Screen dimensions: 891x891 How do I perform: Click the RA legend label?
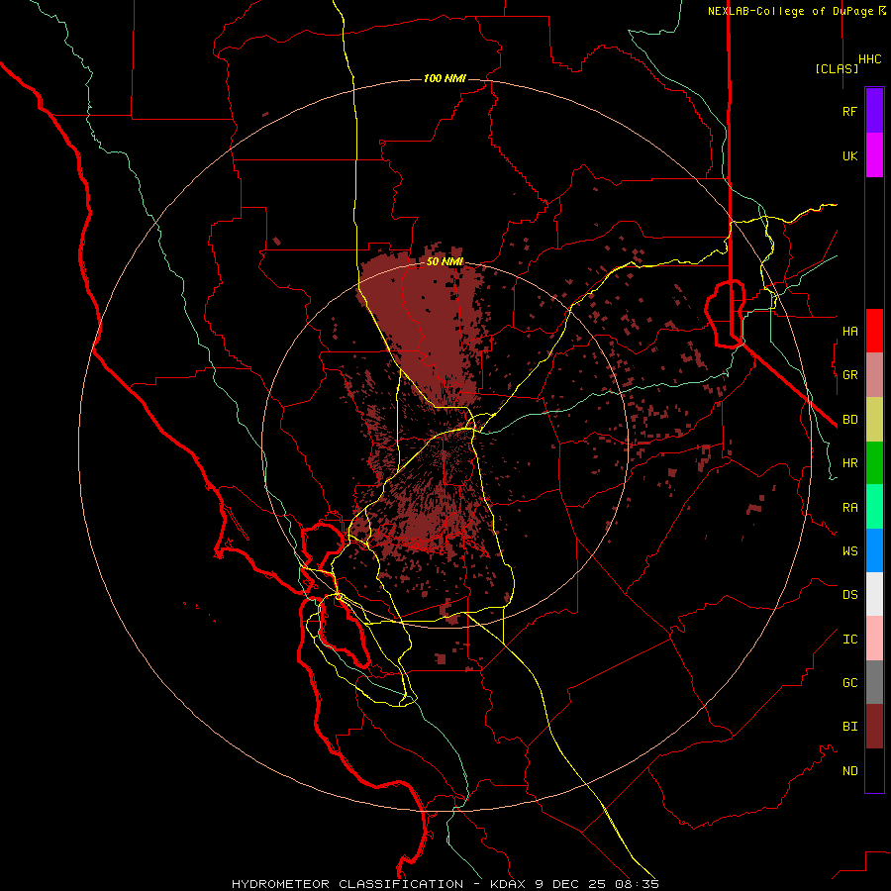(849, 508)
